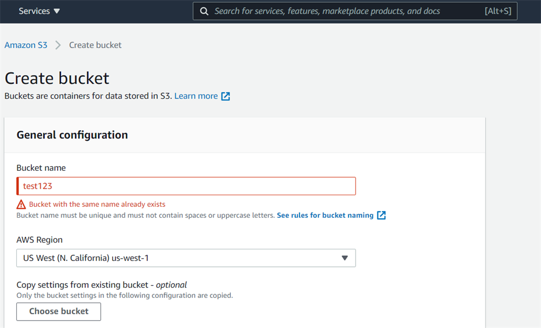
Task: Click the bucket name text field
Action: (x=185, y=186)
